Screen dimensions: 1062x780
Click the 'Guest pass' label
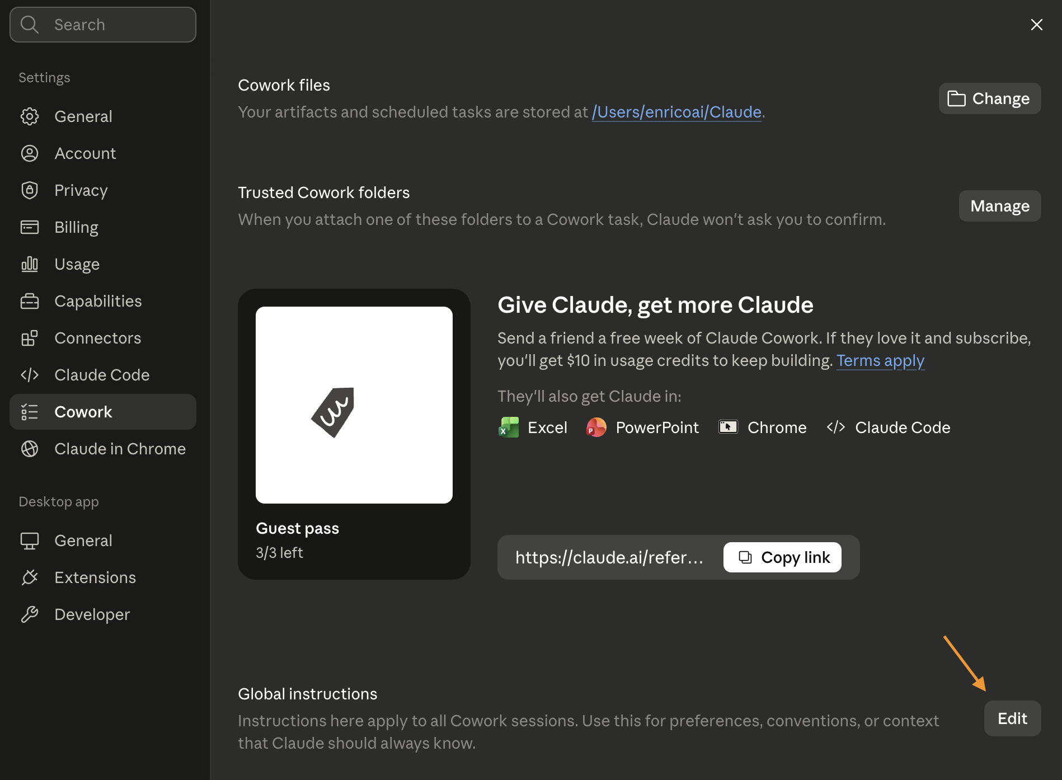click(x=297, y=528)
